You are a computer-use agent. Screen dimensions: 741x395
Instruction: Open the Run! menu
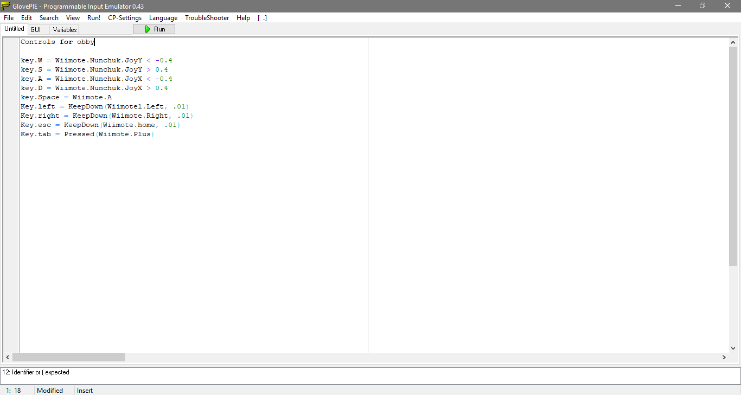tap(93, 17)
